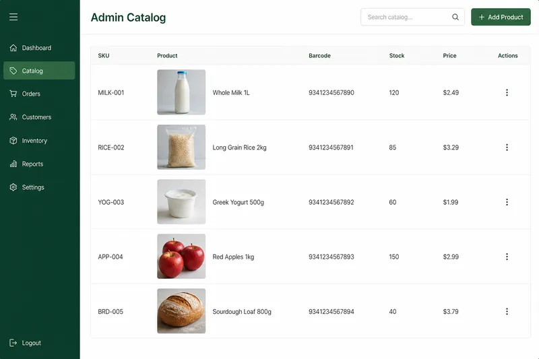The image size is (539, 359).
Task: Click product name Greek Yogurt 500g
Action: pyautogui.click(x=239, y=202)
